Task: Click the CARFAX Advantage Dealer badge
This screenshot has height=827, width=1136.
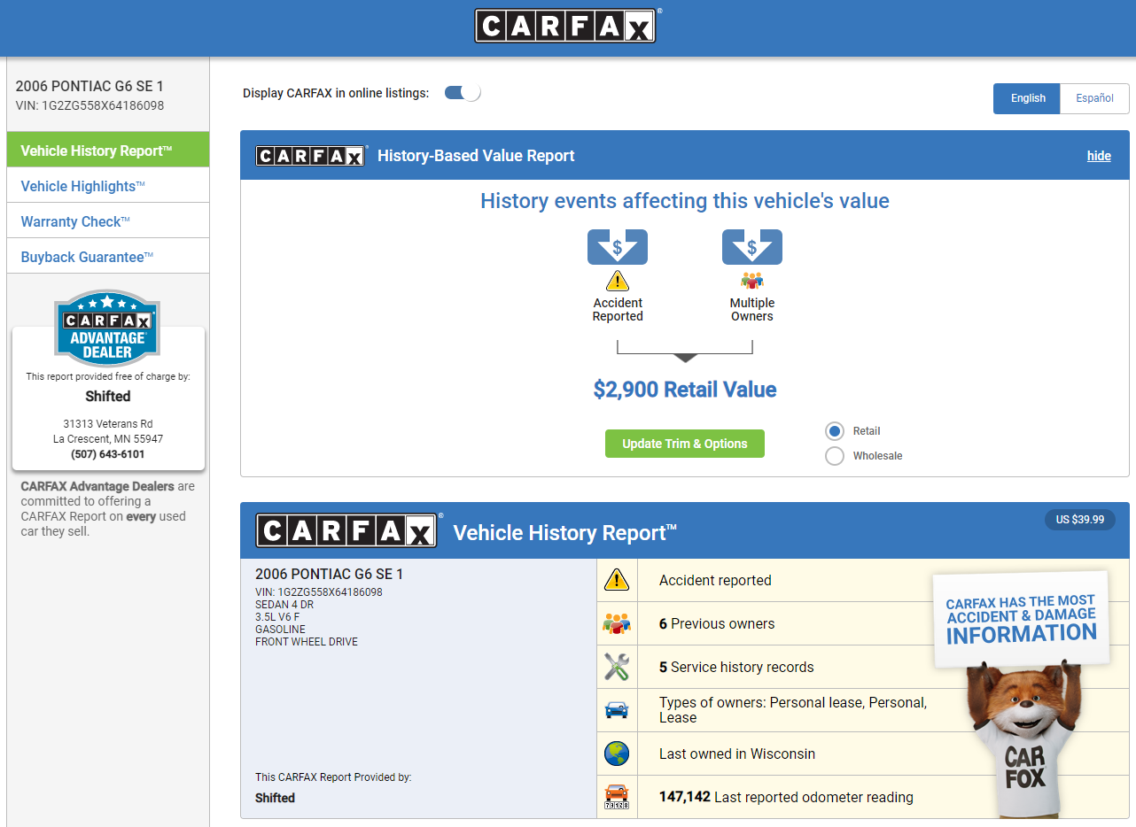Action: [108, 328]
